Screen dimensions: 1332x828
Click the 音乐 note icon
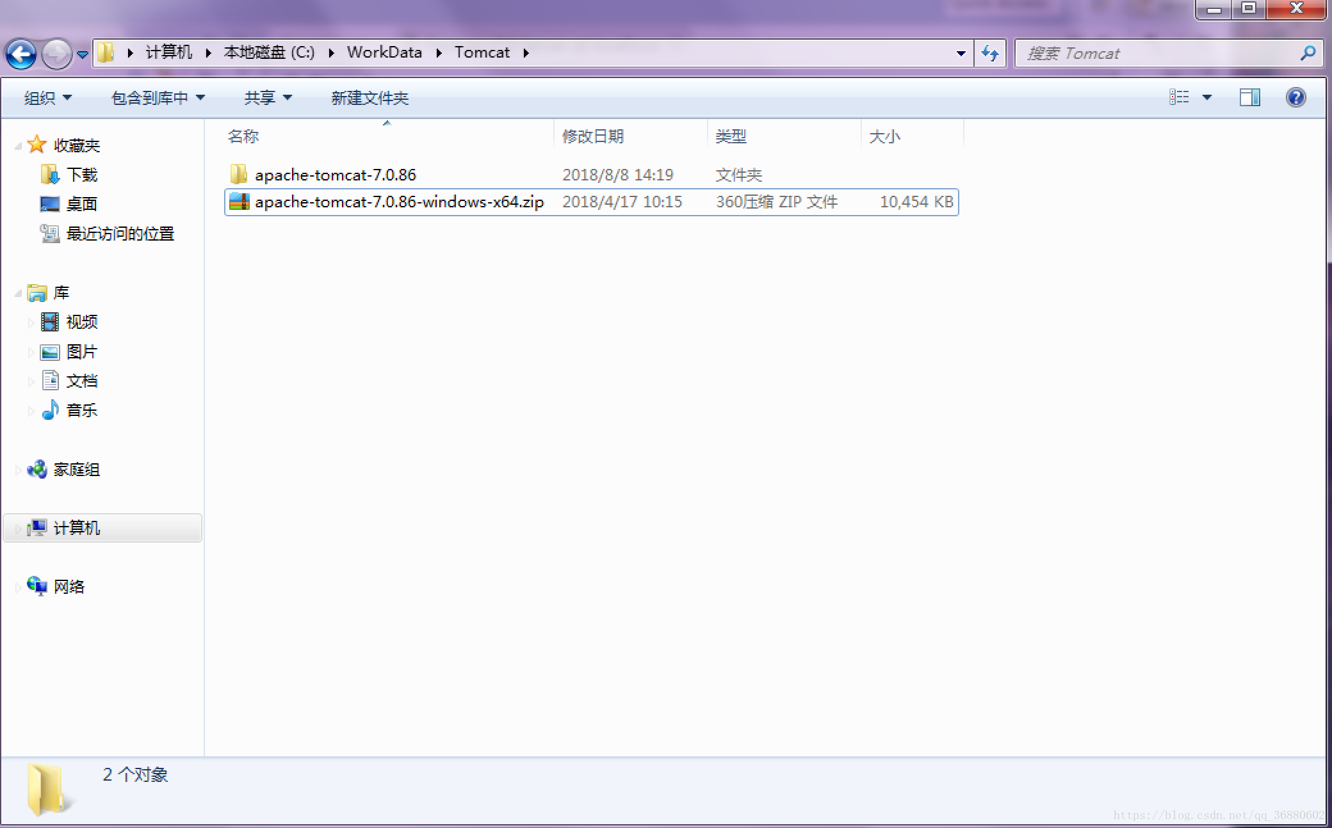(50, 410)
